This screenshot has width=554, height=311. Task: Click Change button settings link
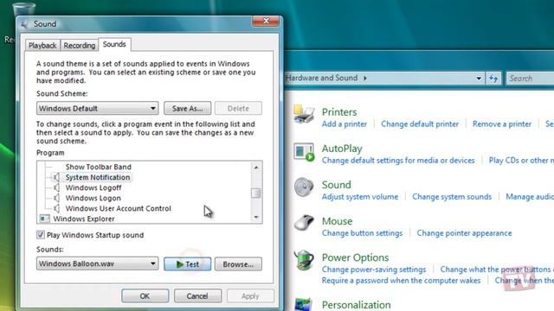362,233
